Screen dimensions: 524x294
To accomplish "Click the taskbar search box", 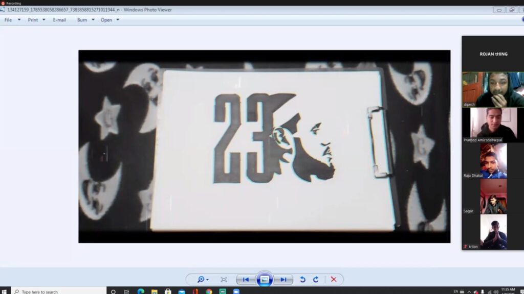I will coord(59,291).
